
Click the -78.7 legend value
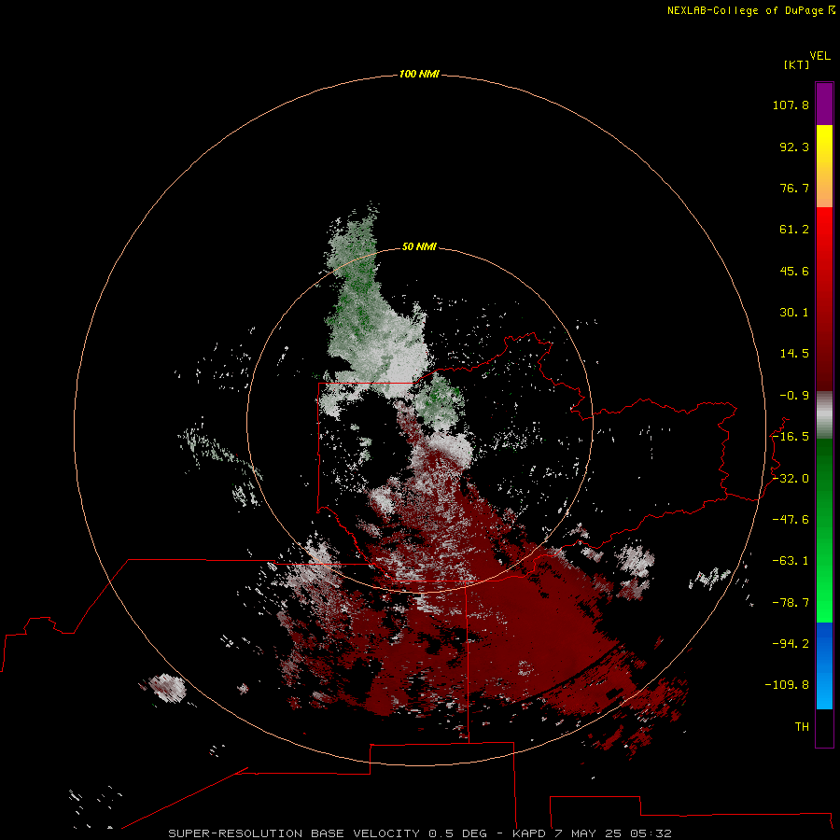[x=791, y=603]
